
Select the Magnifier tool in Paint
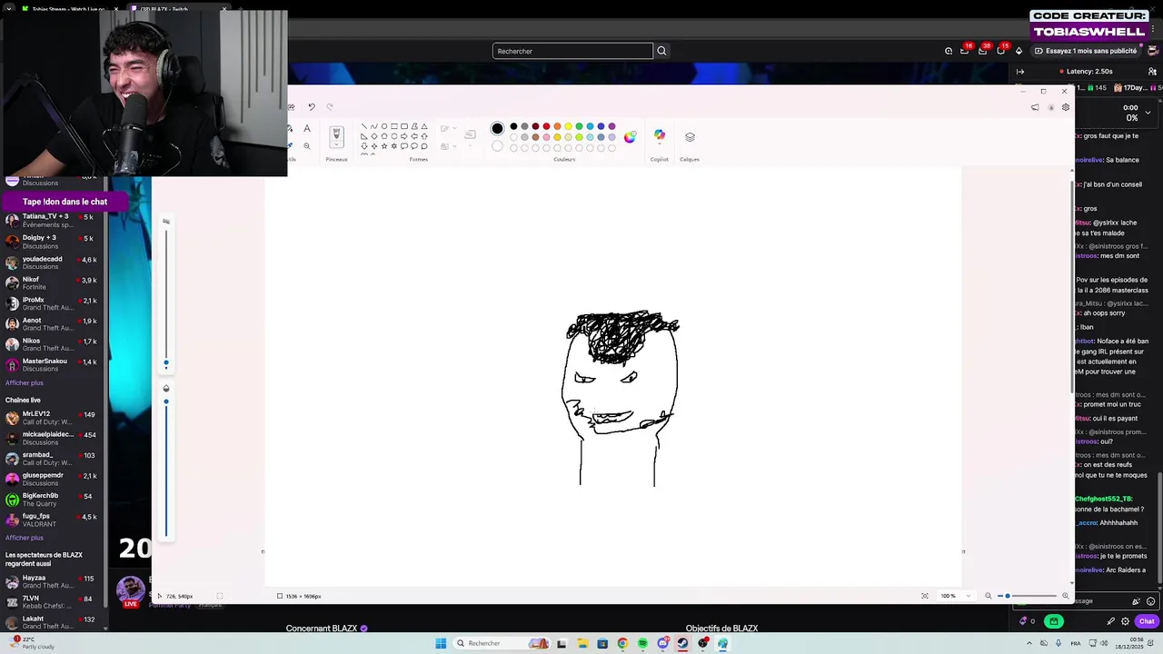(307, 145)
